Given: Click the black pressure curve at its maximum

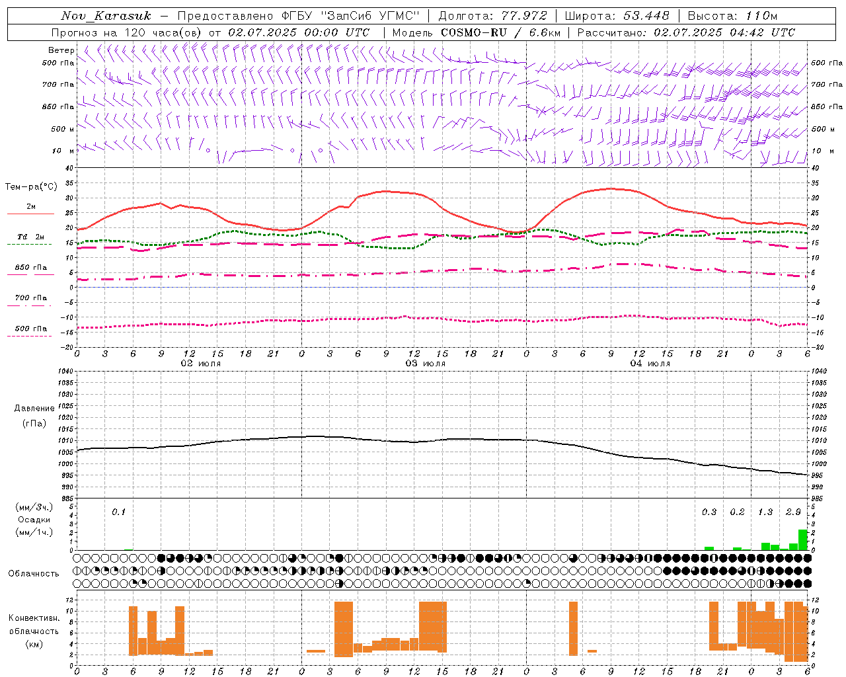Looking at the screenshot, I should (316, 436).
